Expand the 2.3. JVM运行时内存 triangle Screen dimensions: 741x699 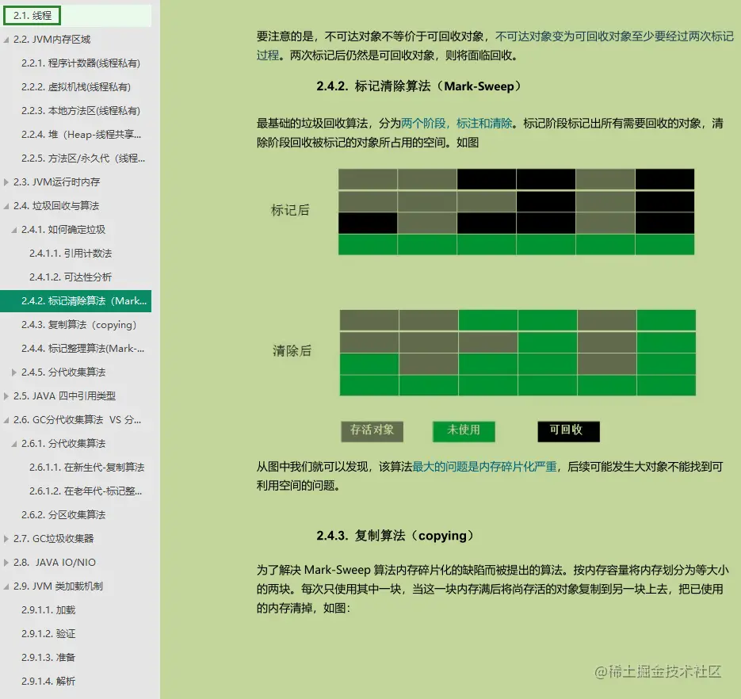6,182
